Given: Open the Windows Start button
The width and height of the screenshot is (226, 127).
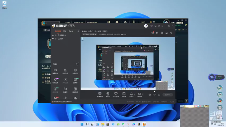Looking at the screenshot, I should 82,124.
